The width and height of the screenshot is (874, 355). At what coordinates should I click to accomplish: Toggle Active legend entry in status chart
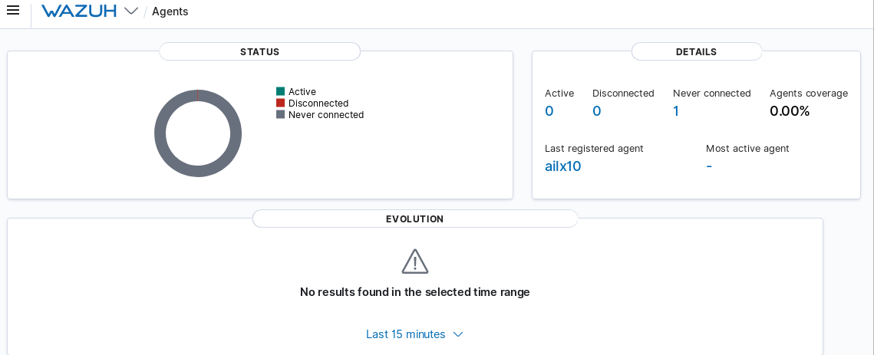click(302, 92)
